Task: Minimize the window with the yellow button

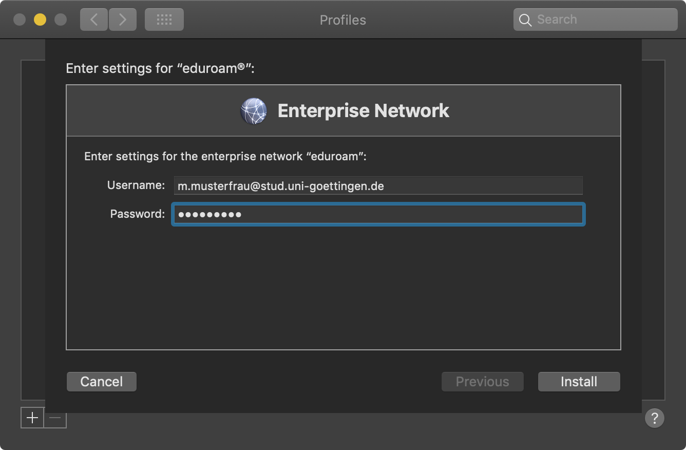Action: click(x=40, y=20)
